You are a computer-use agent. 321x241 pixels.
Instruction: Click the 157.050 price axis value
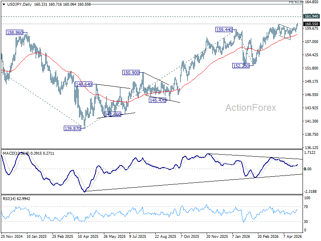(x=312, y=41)
